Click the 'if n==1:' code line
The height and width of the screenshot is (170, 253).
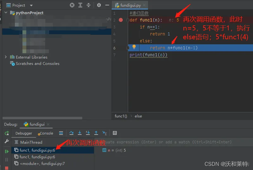pyautogui.click(x=150, y=27)
